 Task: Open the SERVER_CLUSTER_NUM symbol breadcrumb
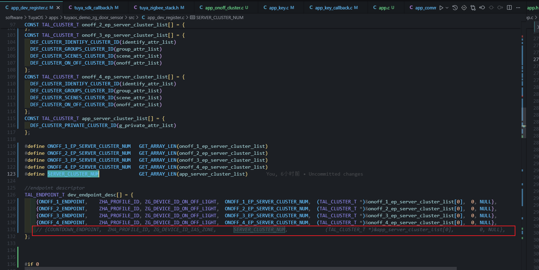pyautogui.click(x=217, y=17)
